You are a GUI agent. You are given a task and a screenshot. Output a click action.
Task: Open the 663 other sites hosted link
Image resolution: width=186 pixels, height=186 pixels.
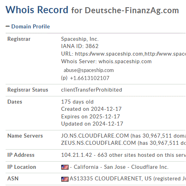141,155
